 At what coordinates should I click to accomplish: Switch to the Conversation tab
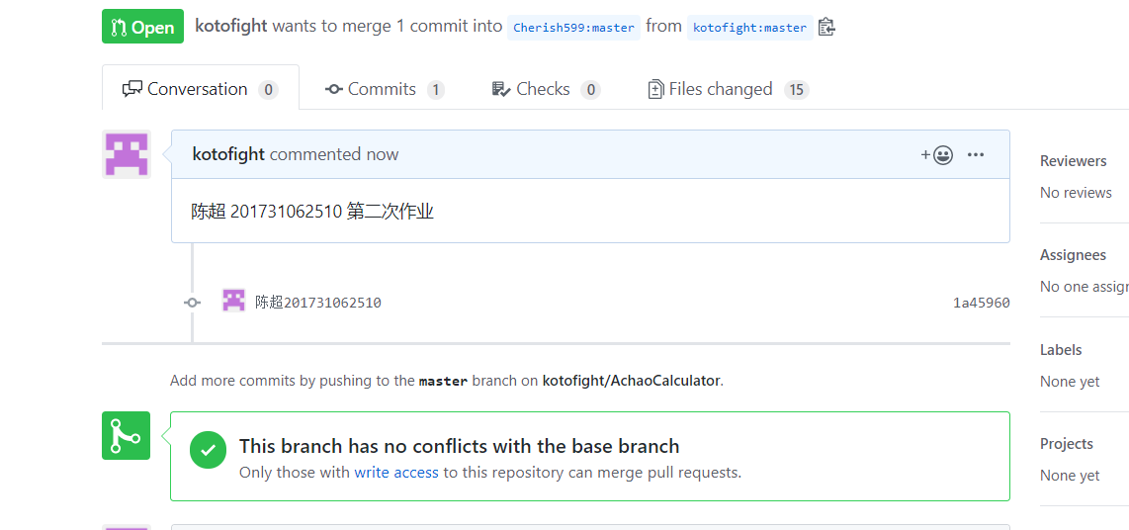tap(200, 89)
